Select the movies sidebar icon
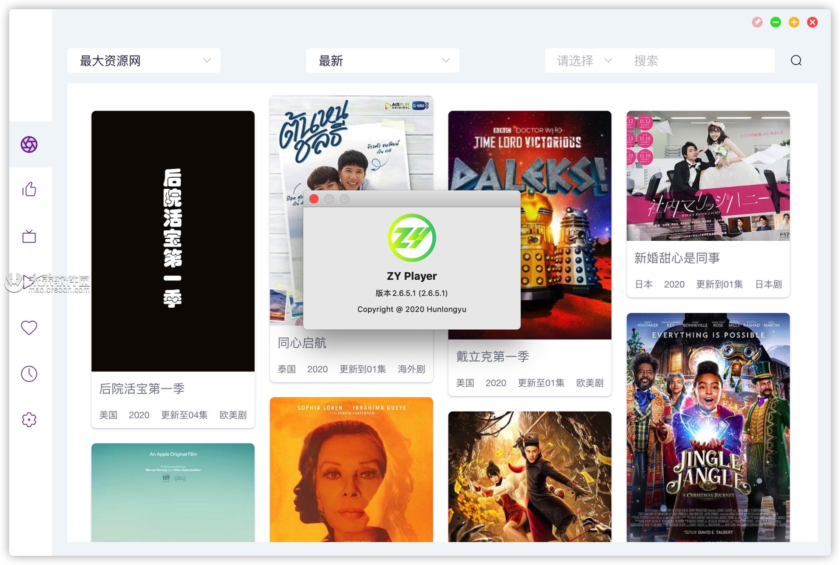Image resolution: width=840 pixels, height=565 pixels. pos(28,144)
